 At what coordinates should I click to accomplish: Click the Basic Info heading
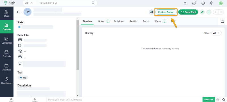23,35
